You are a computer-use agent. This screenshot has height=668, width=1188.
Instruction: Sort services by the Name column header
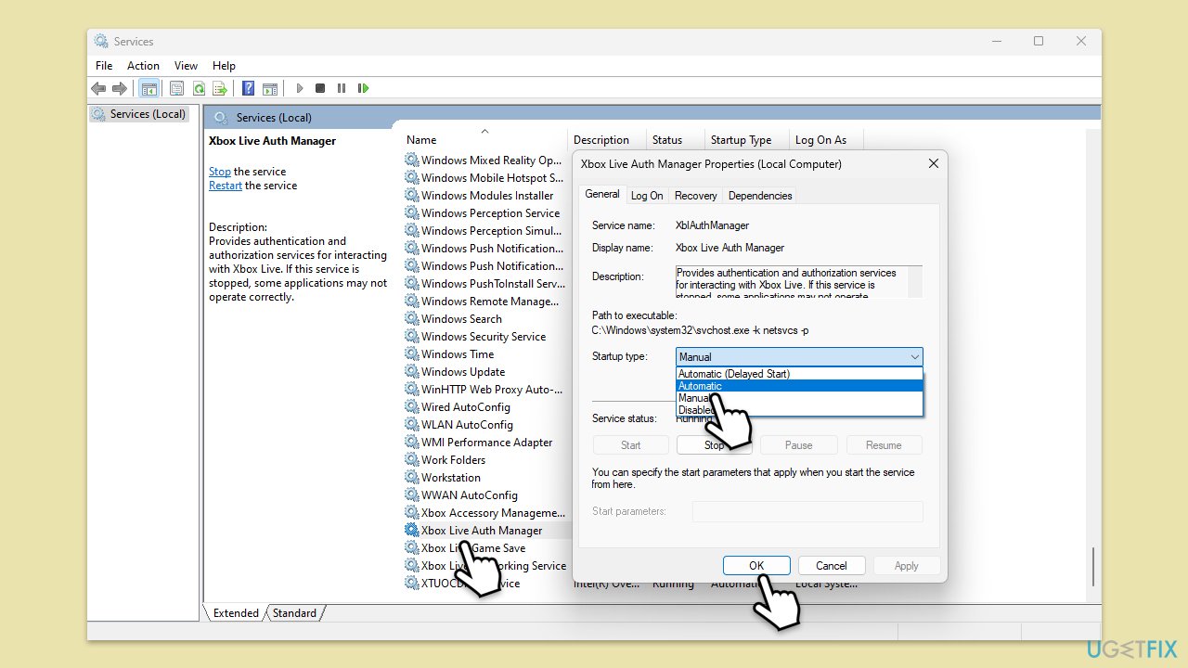coord(421,140)
